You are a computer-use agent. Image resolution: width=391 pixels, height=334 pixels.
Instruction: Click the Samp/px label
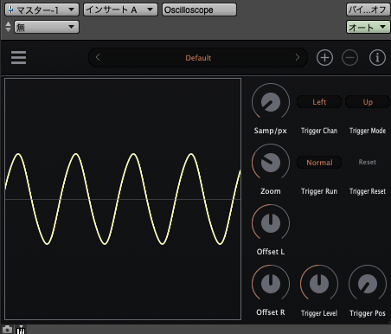(x=271, y=131)
